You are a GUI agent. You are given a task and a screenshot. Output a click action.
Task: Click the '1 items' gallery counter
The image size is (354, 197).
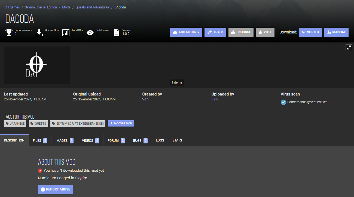(177, 82)
